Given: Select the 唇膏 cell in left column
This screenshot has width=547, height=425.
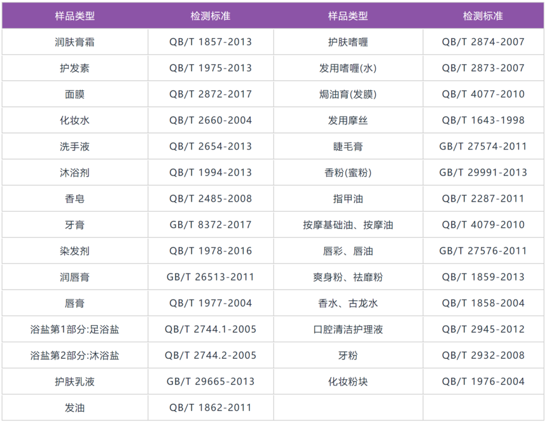Looking at the screenshot, I should point(74,303).
